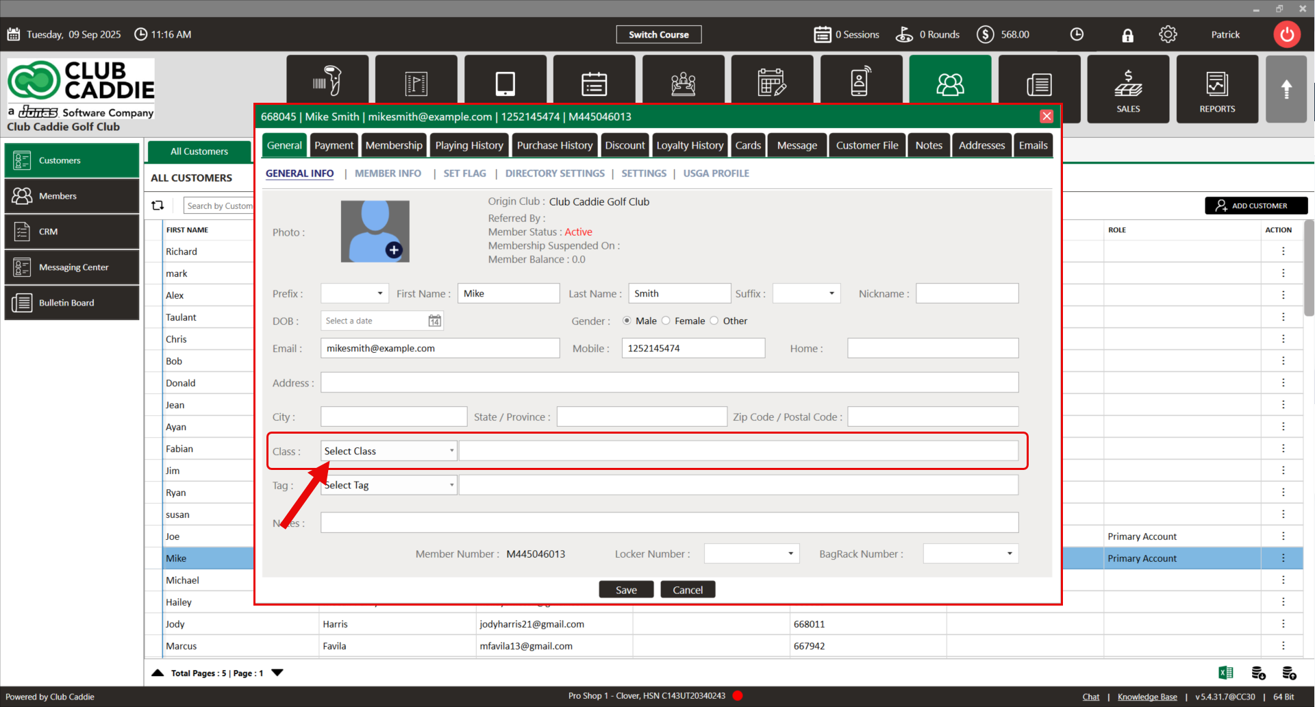Open CRM in the sidebar
Viewport: 1315px width, 707px height.
tap(72, 232)
